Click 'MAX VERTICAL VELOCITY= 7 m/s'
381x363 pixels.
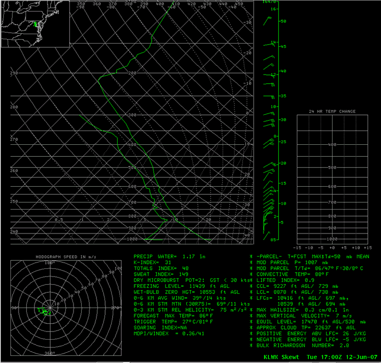pyautogui.click(x=304, y=316)
